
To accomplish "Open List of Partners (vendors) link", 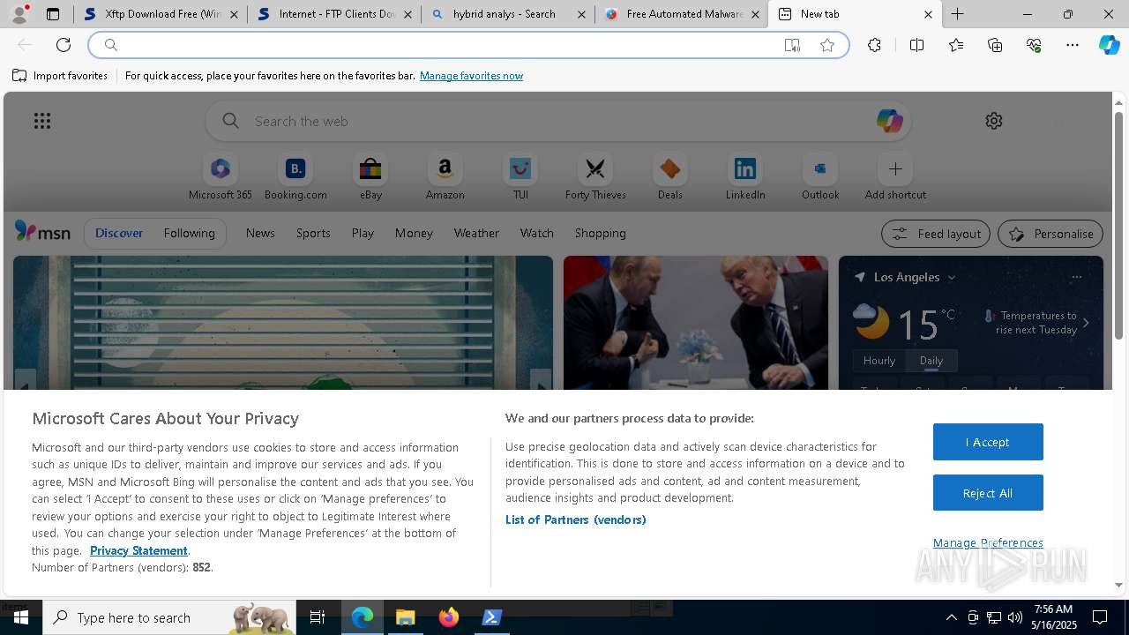I will click(x=575, y=519).
